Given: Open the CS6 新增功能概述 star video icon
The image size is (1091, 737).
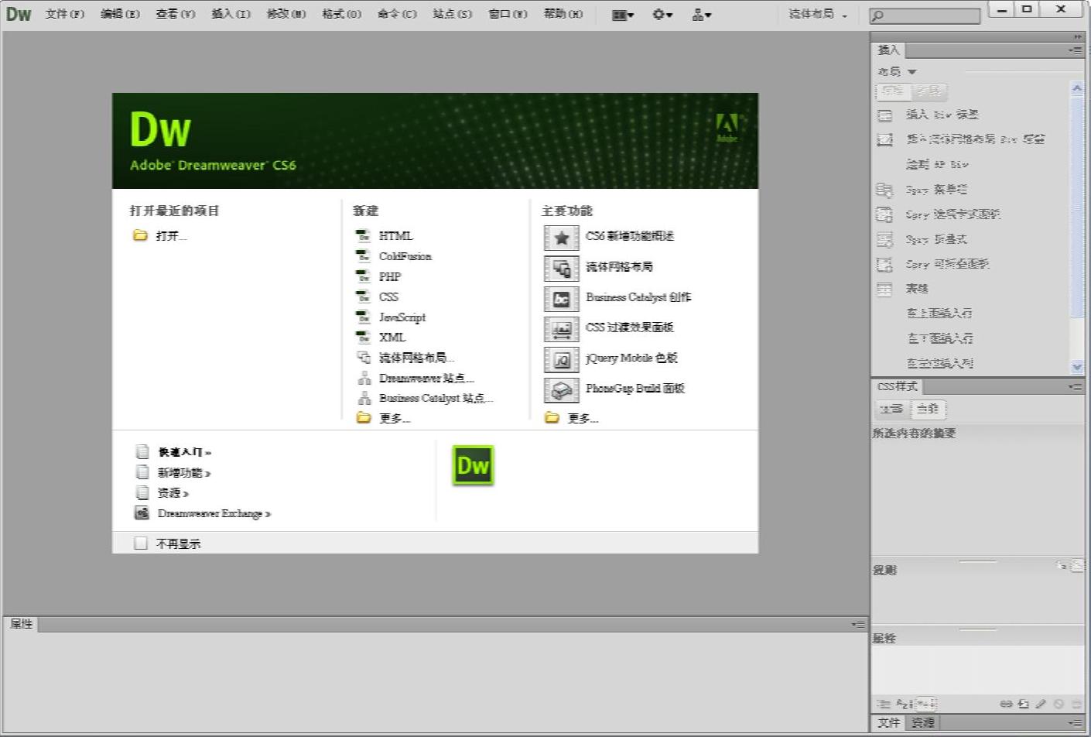Looking at the screenshot, I should click(x=561, y=238).
